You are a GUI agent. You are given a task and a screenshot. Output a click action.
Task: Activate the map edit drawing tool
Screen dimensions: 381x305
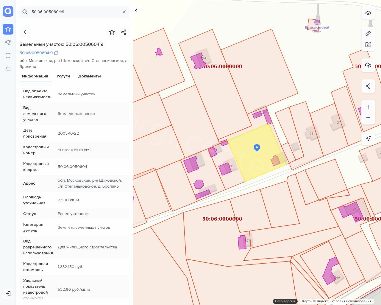(x=368, y=44)
